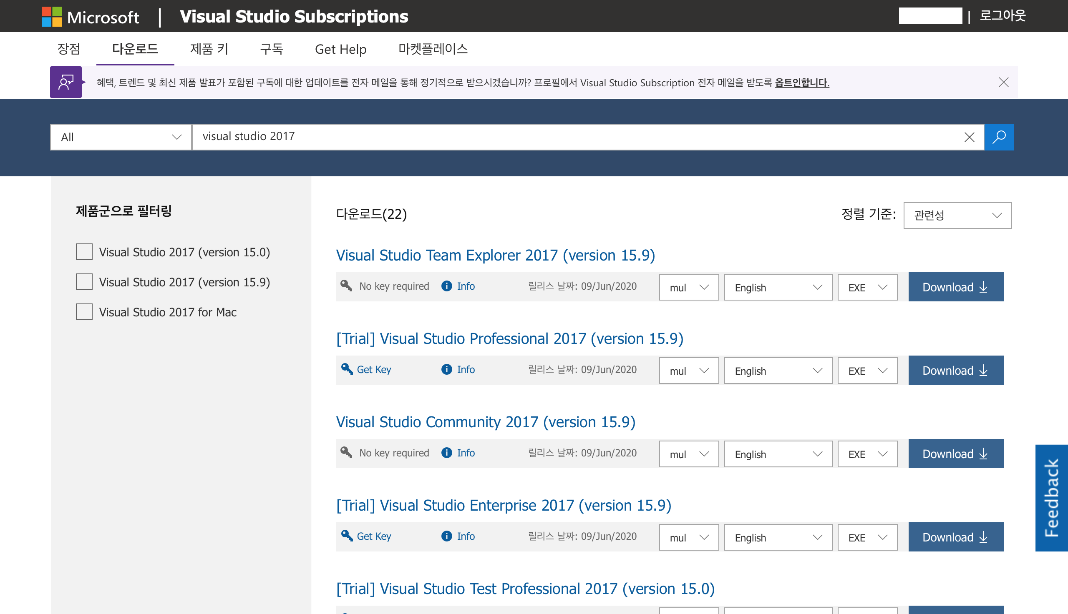The height and width of the screenshot is (614, 1068).
Task: Dismiss the purple notification banner
Action: 1003,82
